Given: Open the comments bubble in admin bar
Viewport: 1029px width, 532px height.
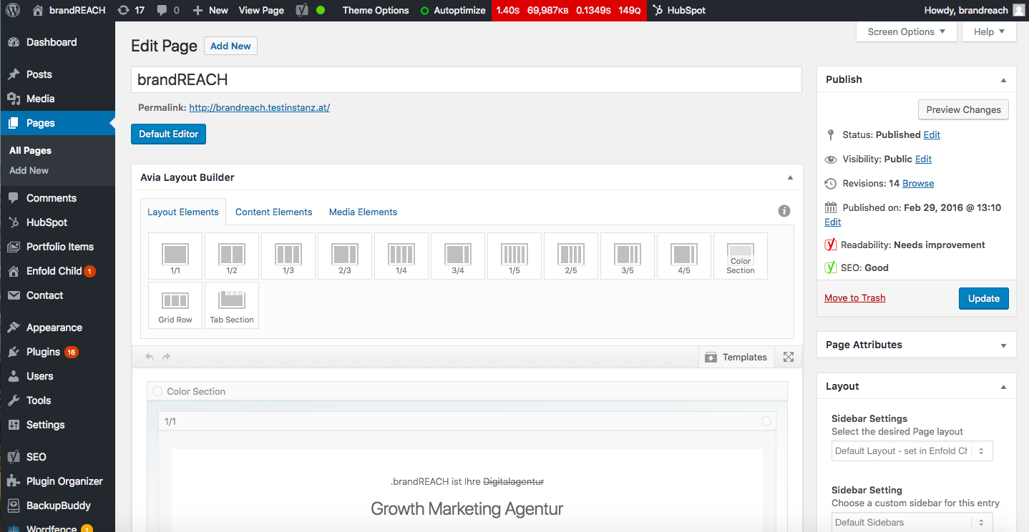Looking at the screenshot, I should tap(167, 10).
